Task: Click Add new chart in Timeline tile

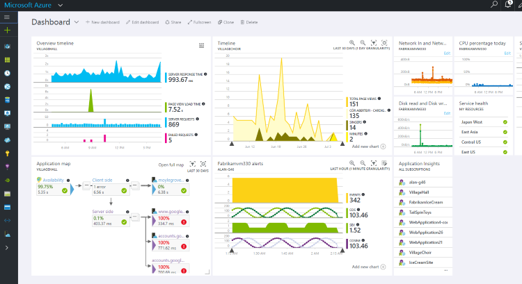Action: click(369, 147)
